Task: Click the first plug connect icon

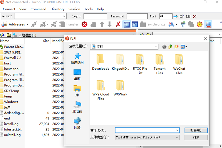Action: tap(34, 24)
